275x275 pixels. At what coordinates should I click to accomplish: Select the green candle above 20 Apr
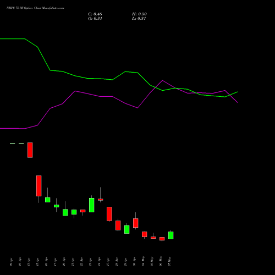click(65, 212)
